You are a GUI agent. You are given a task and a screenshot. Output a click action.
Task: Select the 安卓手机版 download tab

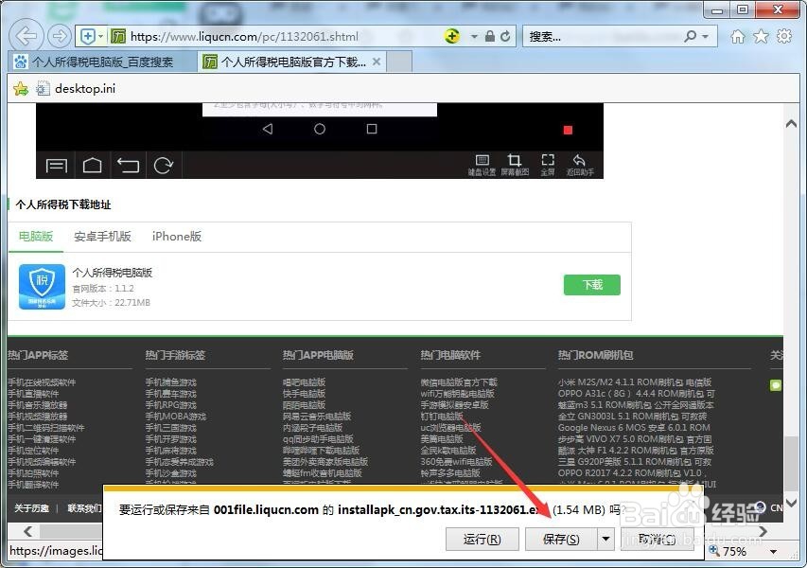[x=102, y=237]
